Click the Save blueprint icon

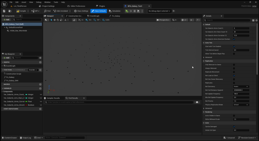[x=4, y=11]
